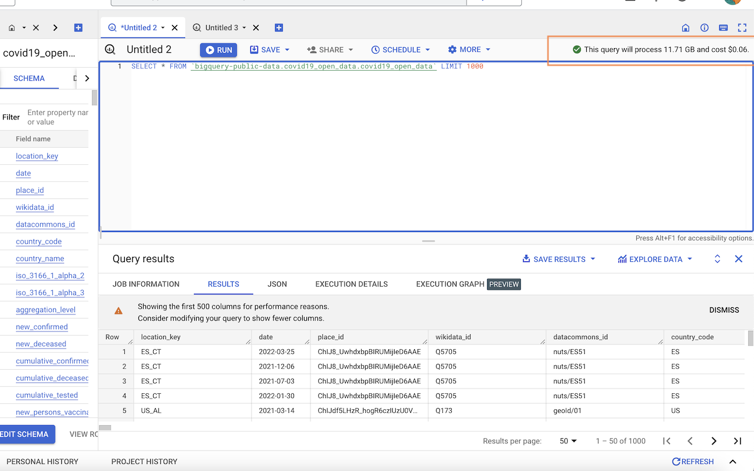Open the Untitled 3 tab dropdown arrow
This screenshot has width=754, height=471.
pos(244,28)
